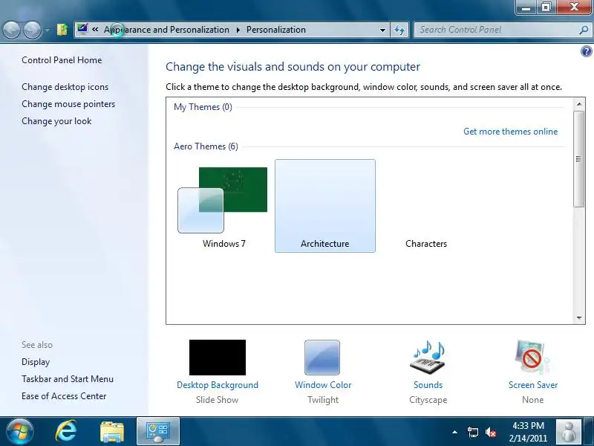Click the Personalization breadcrumb

click(275, 30)
